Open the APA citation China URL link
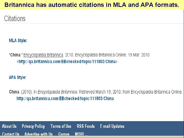Image resolution: width=184 pixels, height=138 pixels. tap(65, 98)
